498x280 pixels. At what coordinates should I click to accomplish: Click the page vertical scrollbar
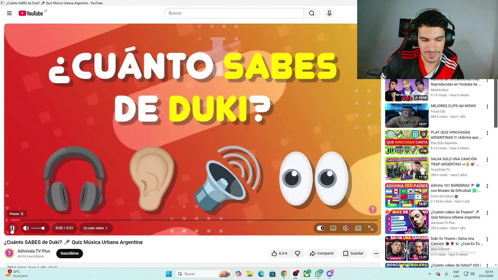click(x=496, y=103)
